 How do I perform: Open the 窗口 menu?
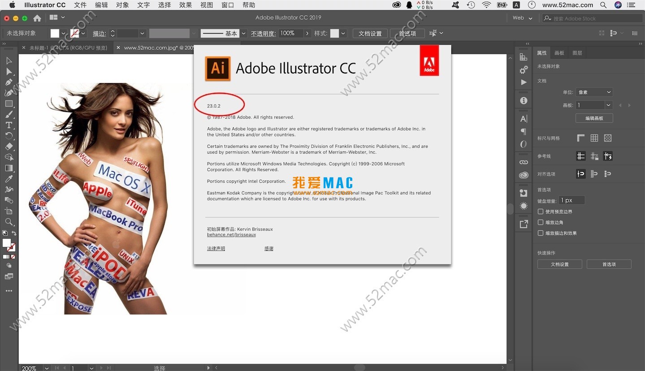point(228,5)
